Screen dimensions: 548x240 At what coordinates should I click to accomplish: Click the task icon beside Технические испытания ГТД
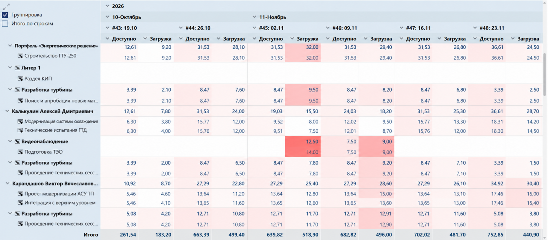(20, 131)
